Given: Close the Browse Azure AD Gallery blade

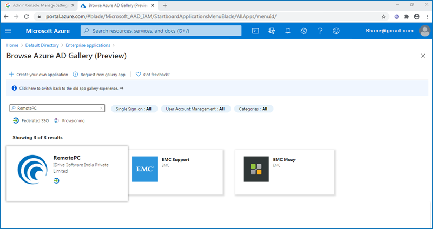Looking at the screenshot, I should tap(423, 56).
